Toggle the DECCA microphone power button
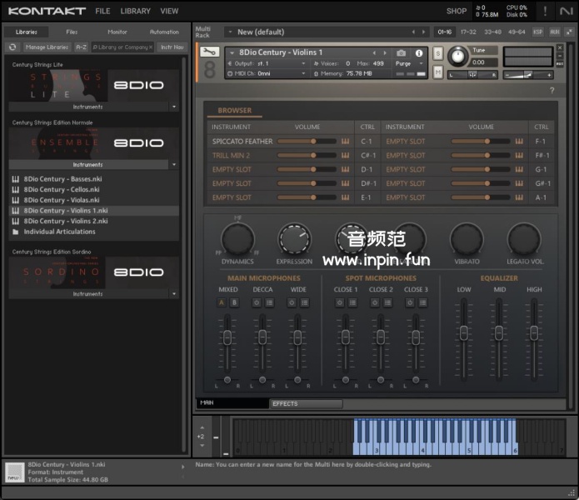The image size is (579, 500). pos(257,302)
